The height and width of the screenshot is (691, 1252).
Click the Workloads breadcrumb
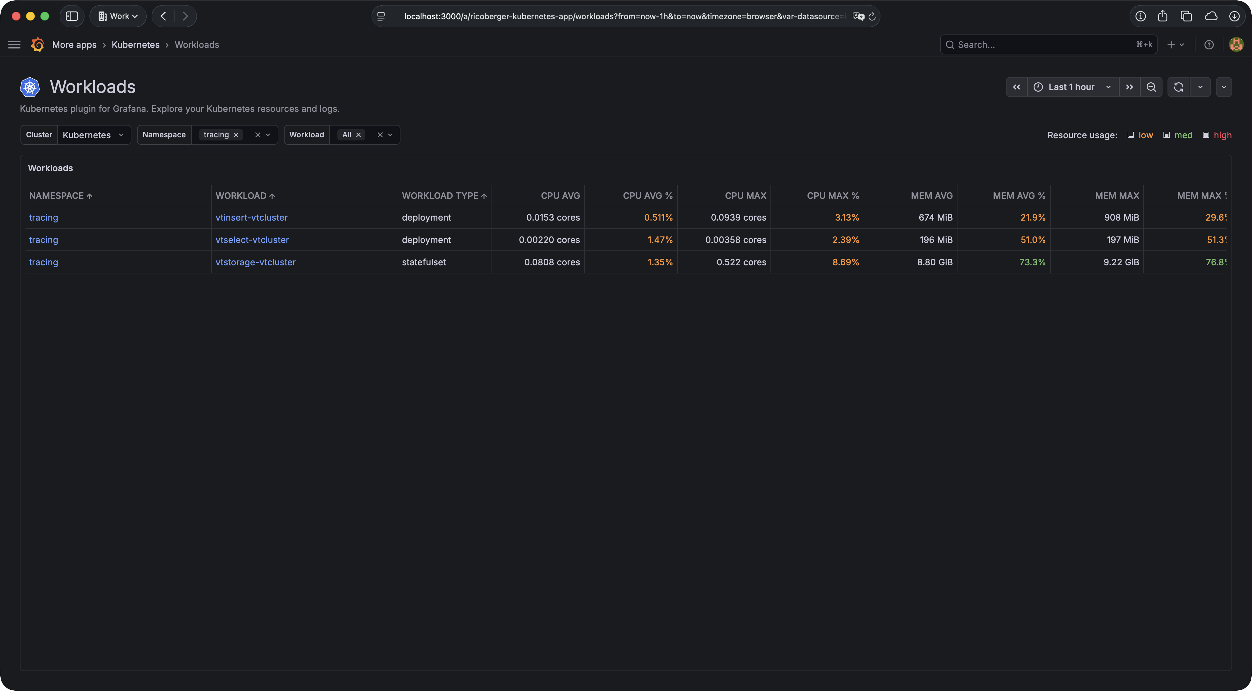click(197, 45)
